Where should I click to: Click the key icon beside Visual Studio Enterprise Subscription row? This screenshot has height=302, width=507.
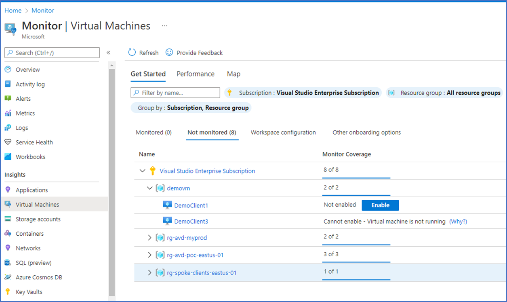tap(152, 171)
